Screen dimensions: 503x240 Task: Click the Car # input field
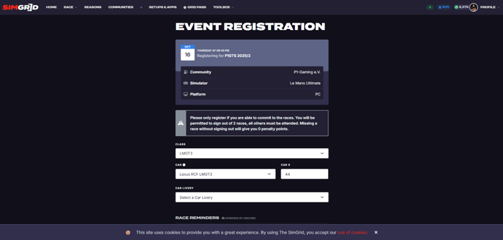(304, 174)
